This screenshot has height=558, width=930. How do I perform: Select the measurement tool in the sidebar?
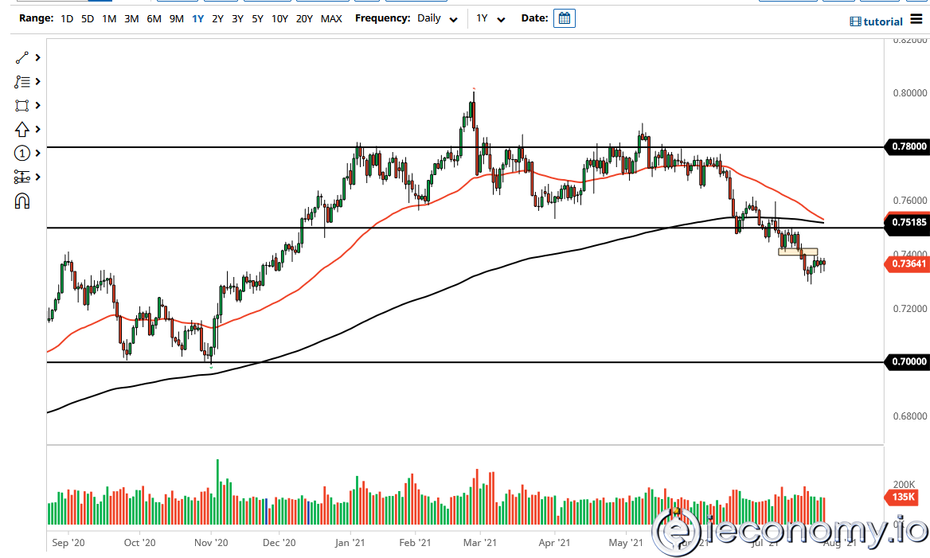(21, 176)
